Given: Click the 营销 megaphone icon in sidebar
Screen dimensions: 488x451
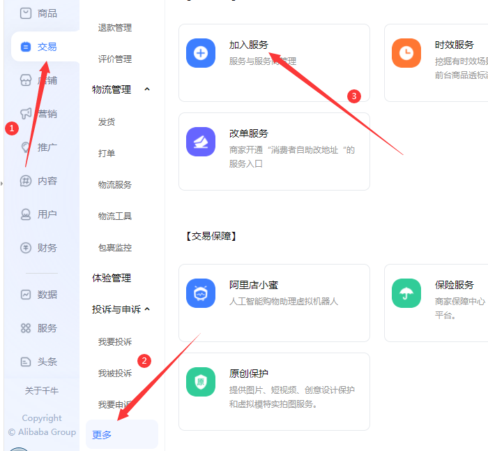Looking at the screenshot, I should tap(26, 114).
